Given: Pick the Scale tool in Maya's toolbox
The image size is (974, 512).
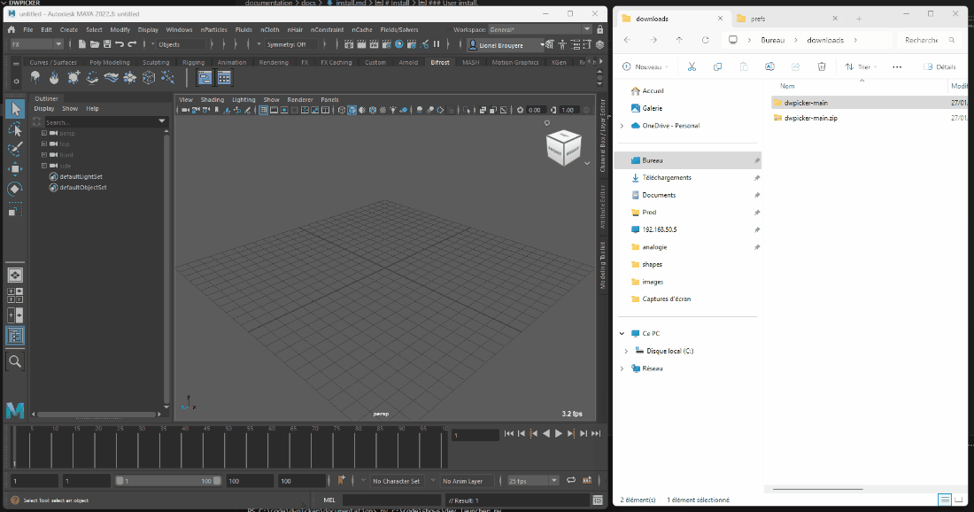Looking at the screenshot, I should pos(15,209).
